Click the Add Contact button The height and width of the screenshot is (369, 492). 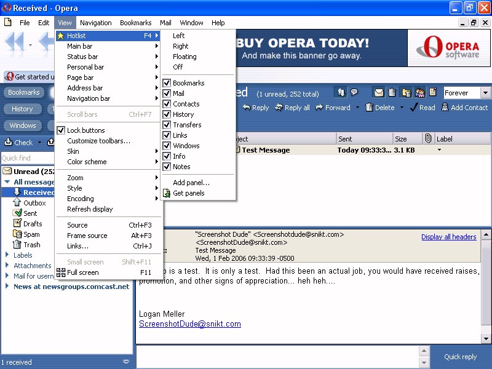pos(465,108)
